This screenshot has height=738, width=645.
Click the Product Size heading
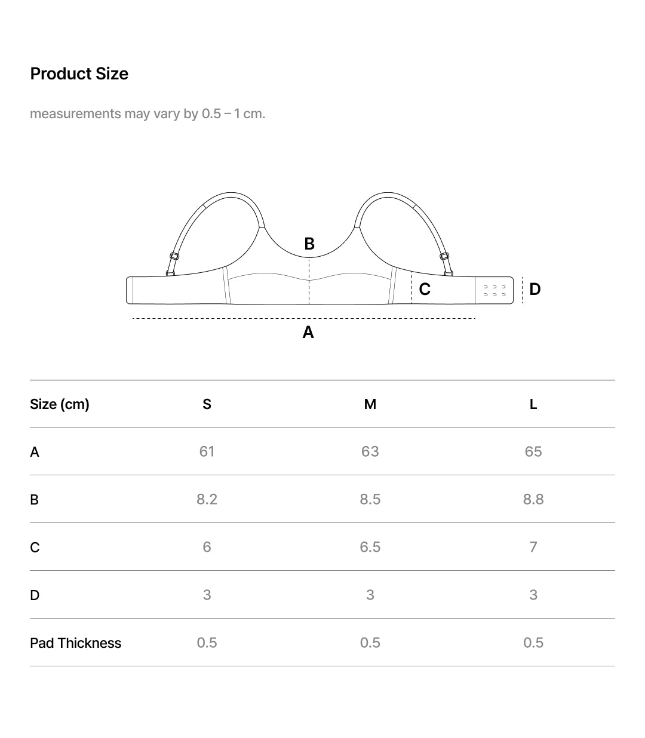[x=79, y=74]
